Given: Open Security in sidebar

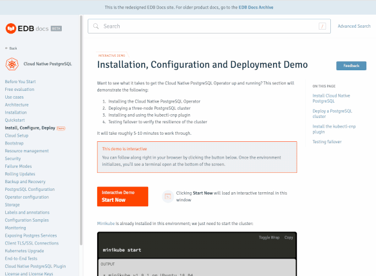Looking at the screenshot, I should tap(13, 159).
